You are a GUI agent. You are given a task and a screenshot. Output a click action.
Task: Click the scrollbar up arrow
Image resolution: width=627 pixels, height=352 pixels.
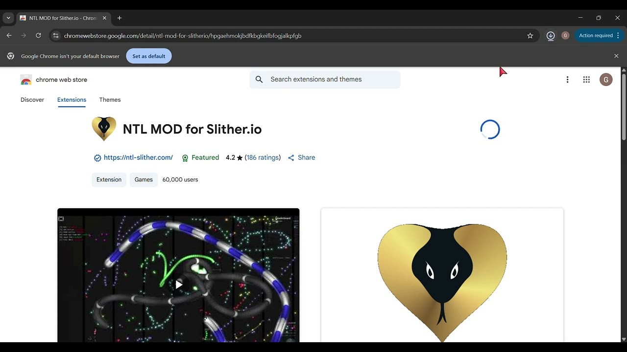coord(624,70)
